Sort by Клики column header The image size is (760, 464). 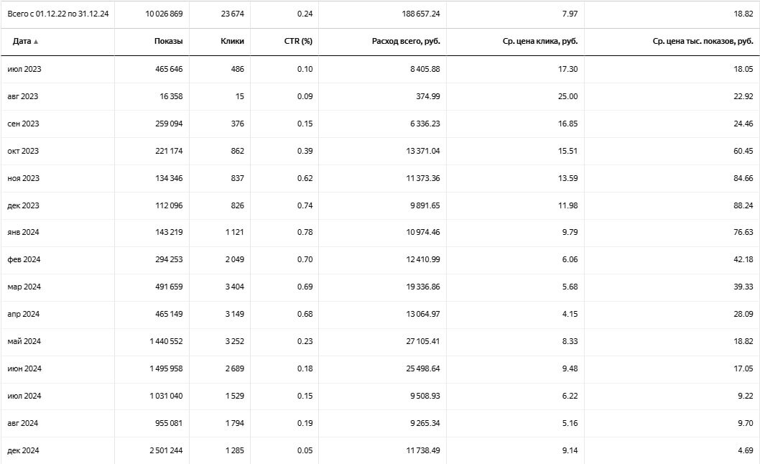pos(232,41)
